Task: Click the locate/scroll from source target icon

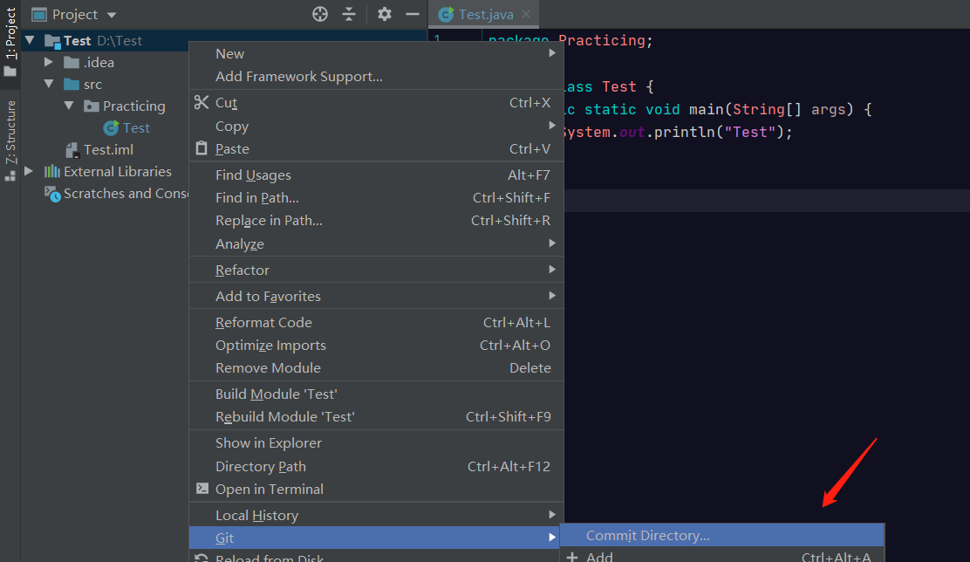Action: coord(320,14)
